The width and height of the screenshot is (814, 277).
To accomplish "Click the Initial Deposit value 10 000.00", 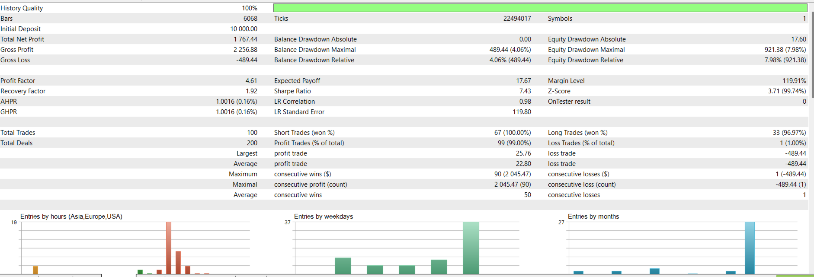I will (x=244, y=29).
